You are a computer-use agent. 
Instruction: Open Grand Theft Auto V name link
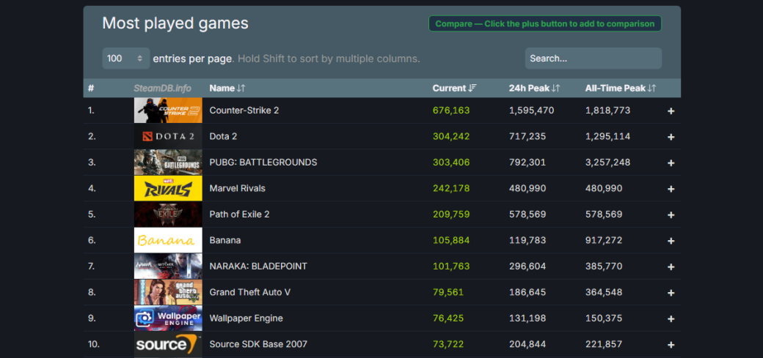(x=250, y=292)
